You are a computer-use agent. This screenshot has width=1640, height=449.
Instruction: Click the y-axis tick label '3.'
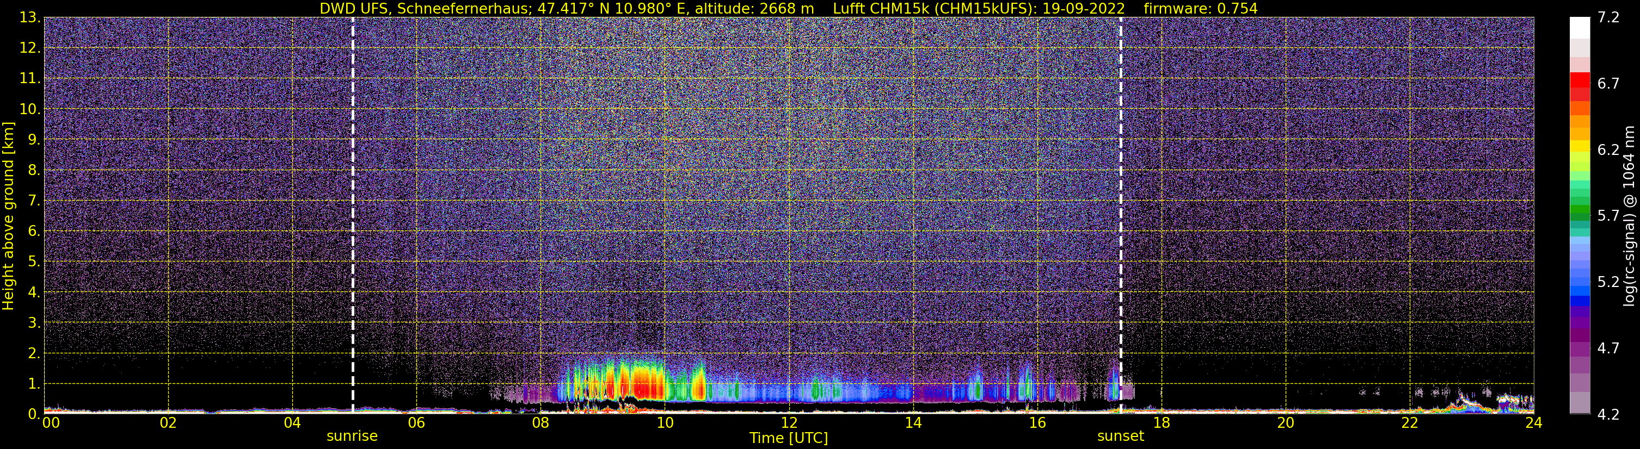tap(34, 323)
